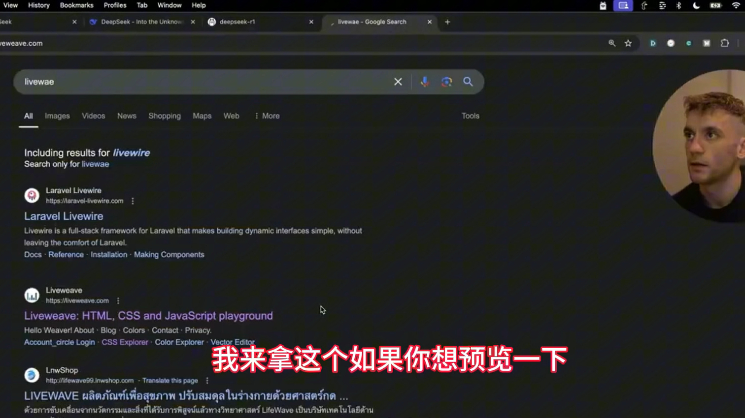Click the zoom icon in the address bar
The width and height of the screenshot is (745, 418).
(611, 43)
